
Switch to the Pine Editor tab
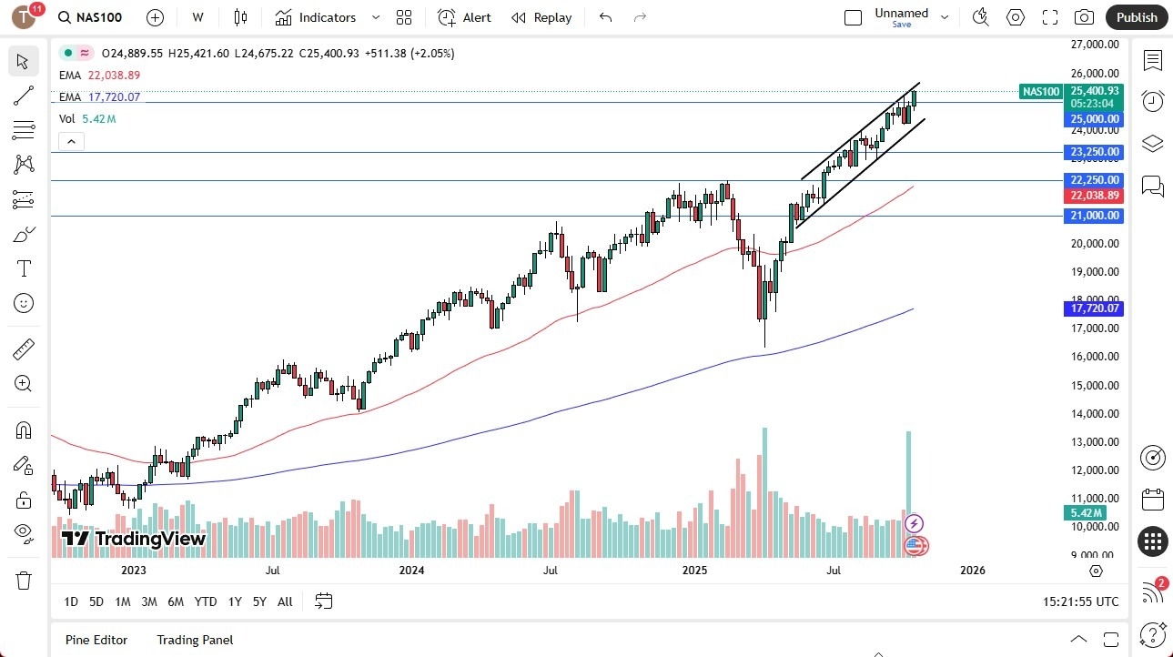[x=96, y=640]
